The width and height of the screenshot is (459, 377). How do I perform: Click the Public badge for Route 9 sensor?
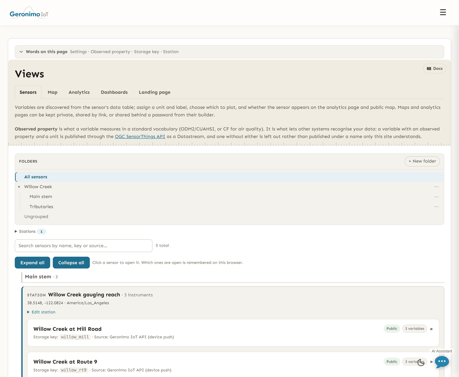(392, 362)
